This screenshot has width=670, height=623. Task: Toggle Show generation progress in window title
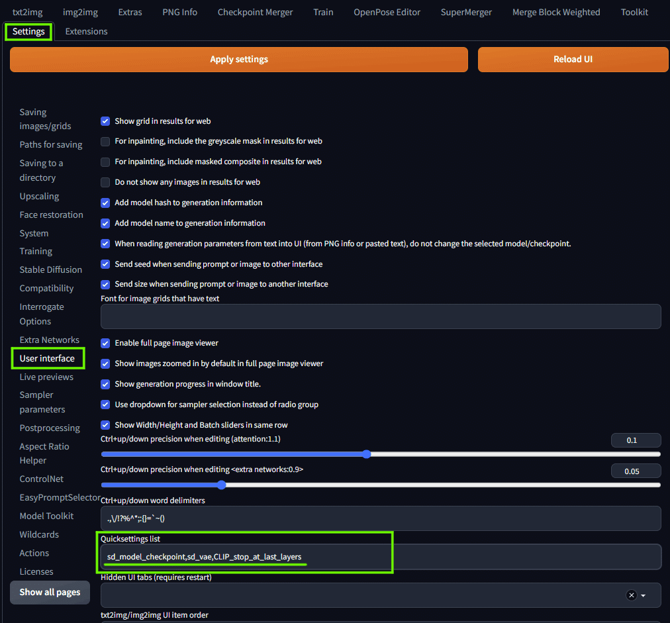(x=105, y=384)
